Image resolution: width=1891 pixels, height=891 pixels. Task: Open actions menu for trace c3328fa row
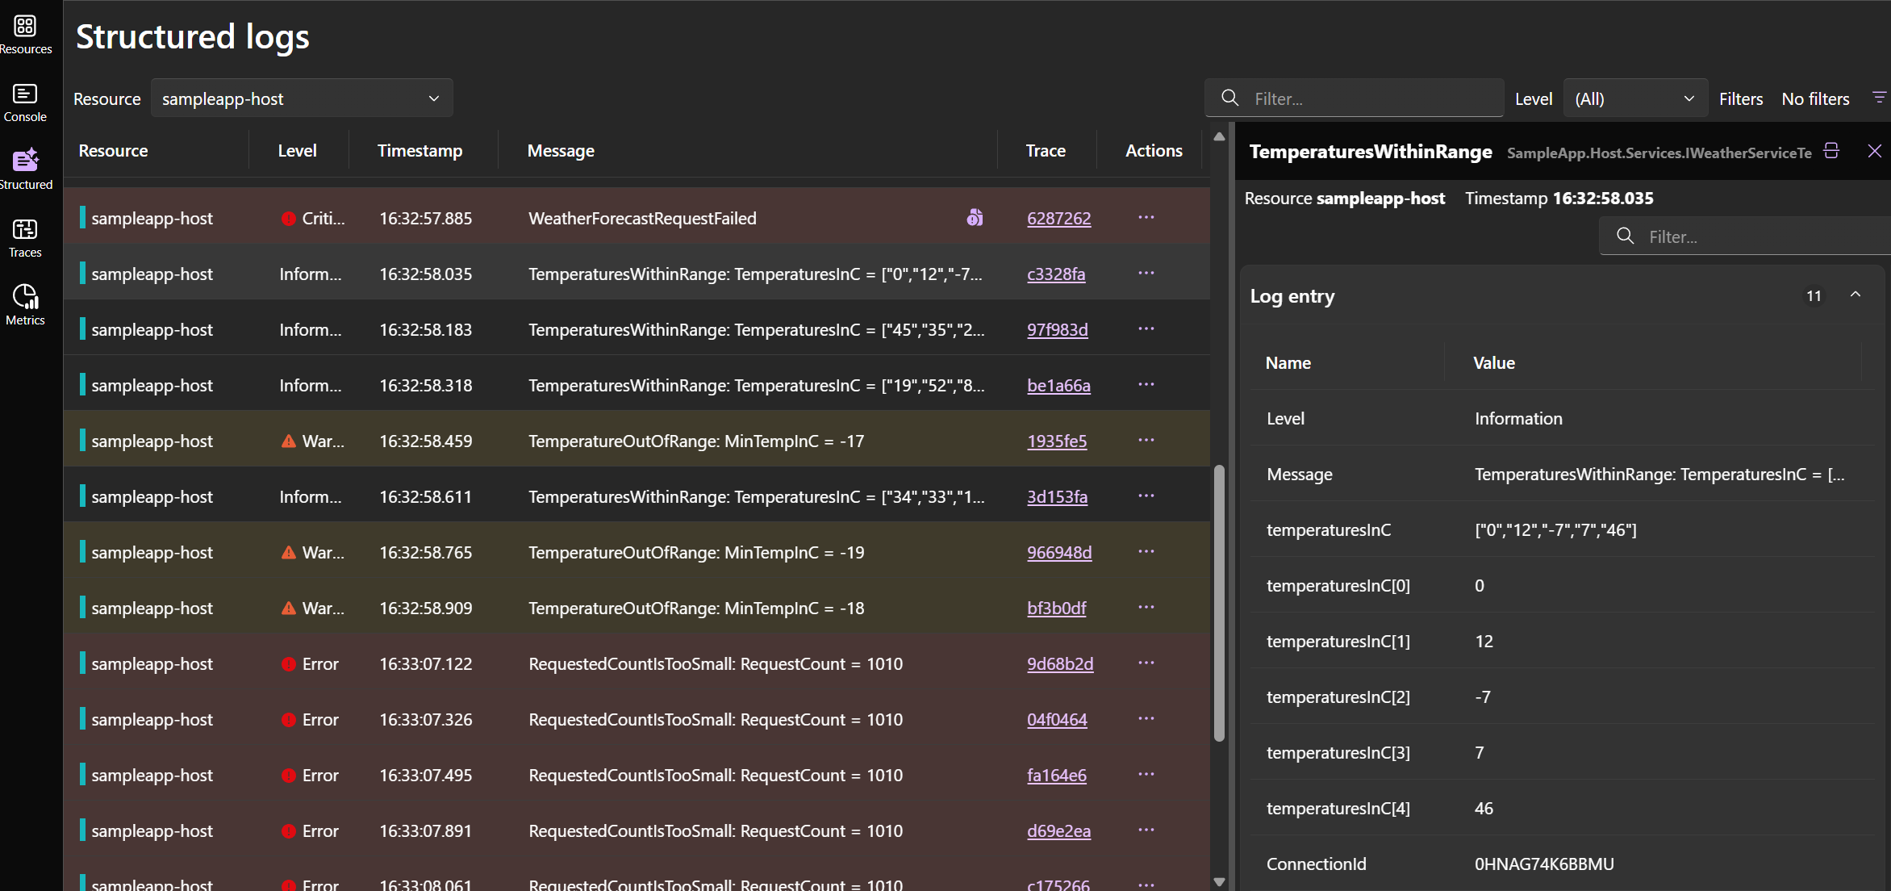click(1146, 273)
